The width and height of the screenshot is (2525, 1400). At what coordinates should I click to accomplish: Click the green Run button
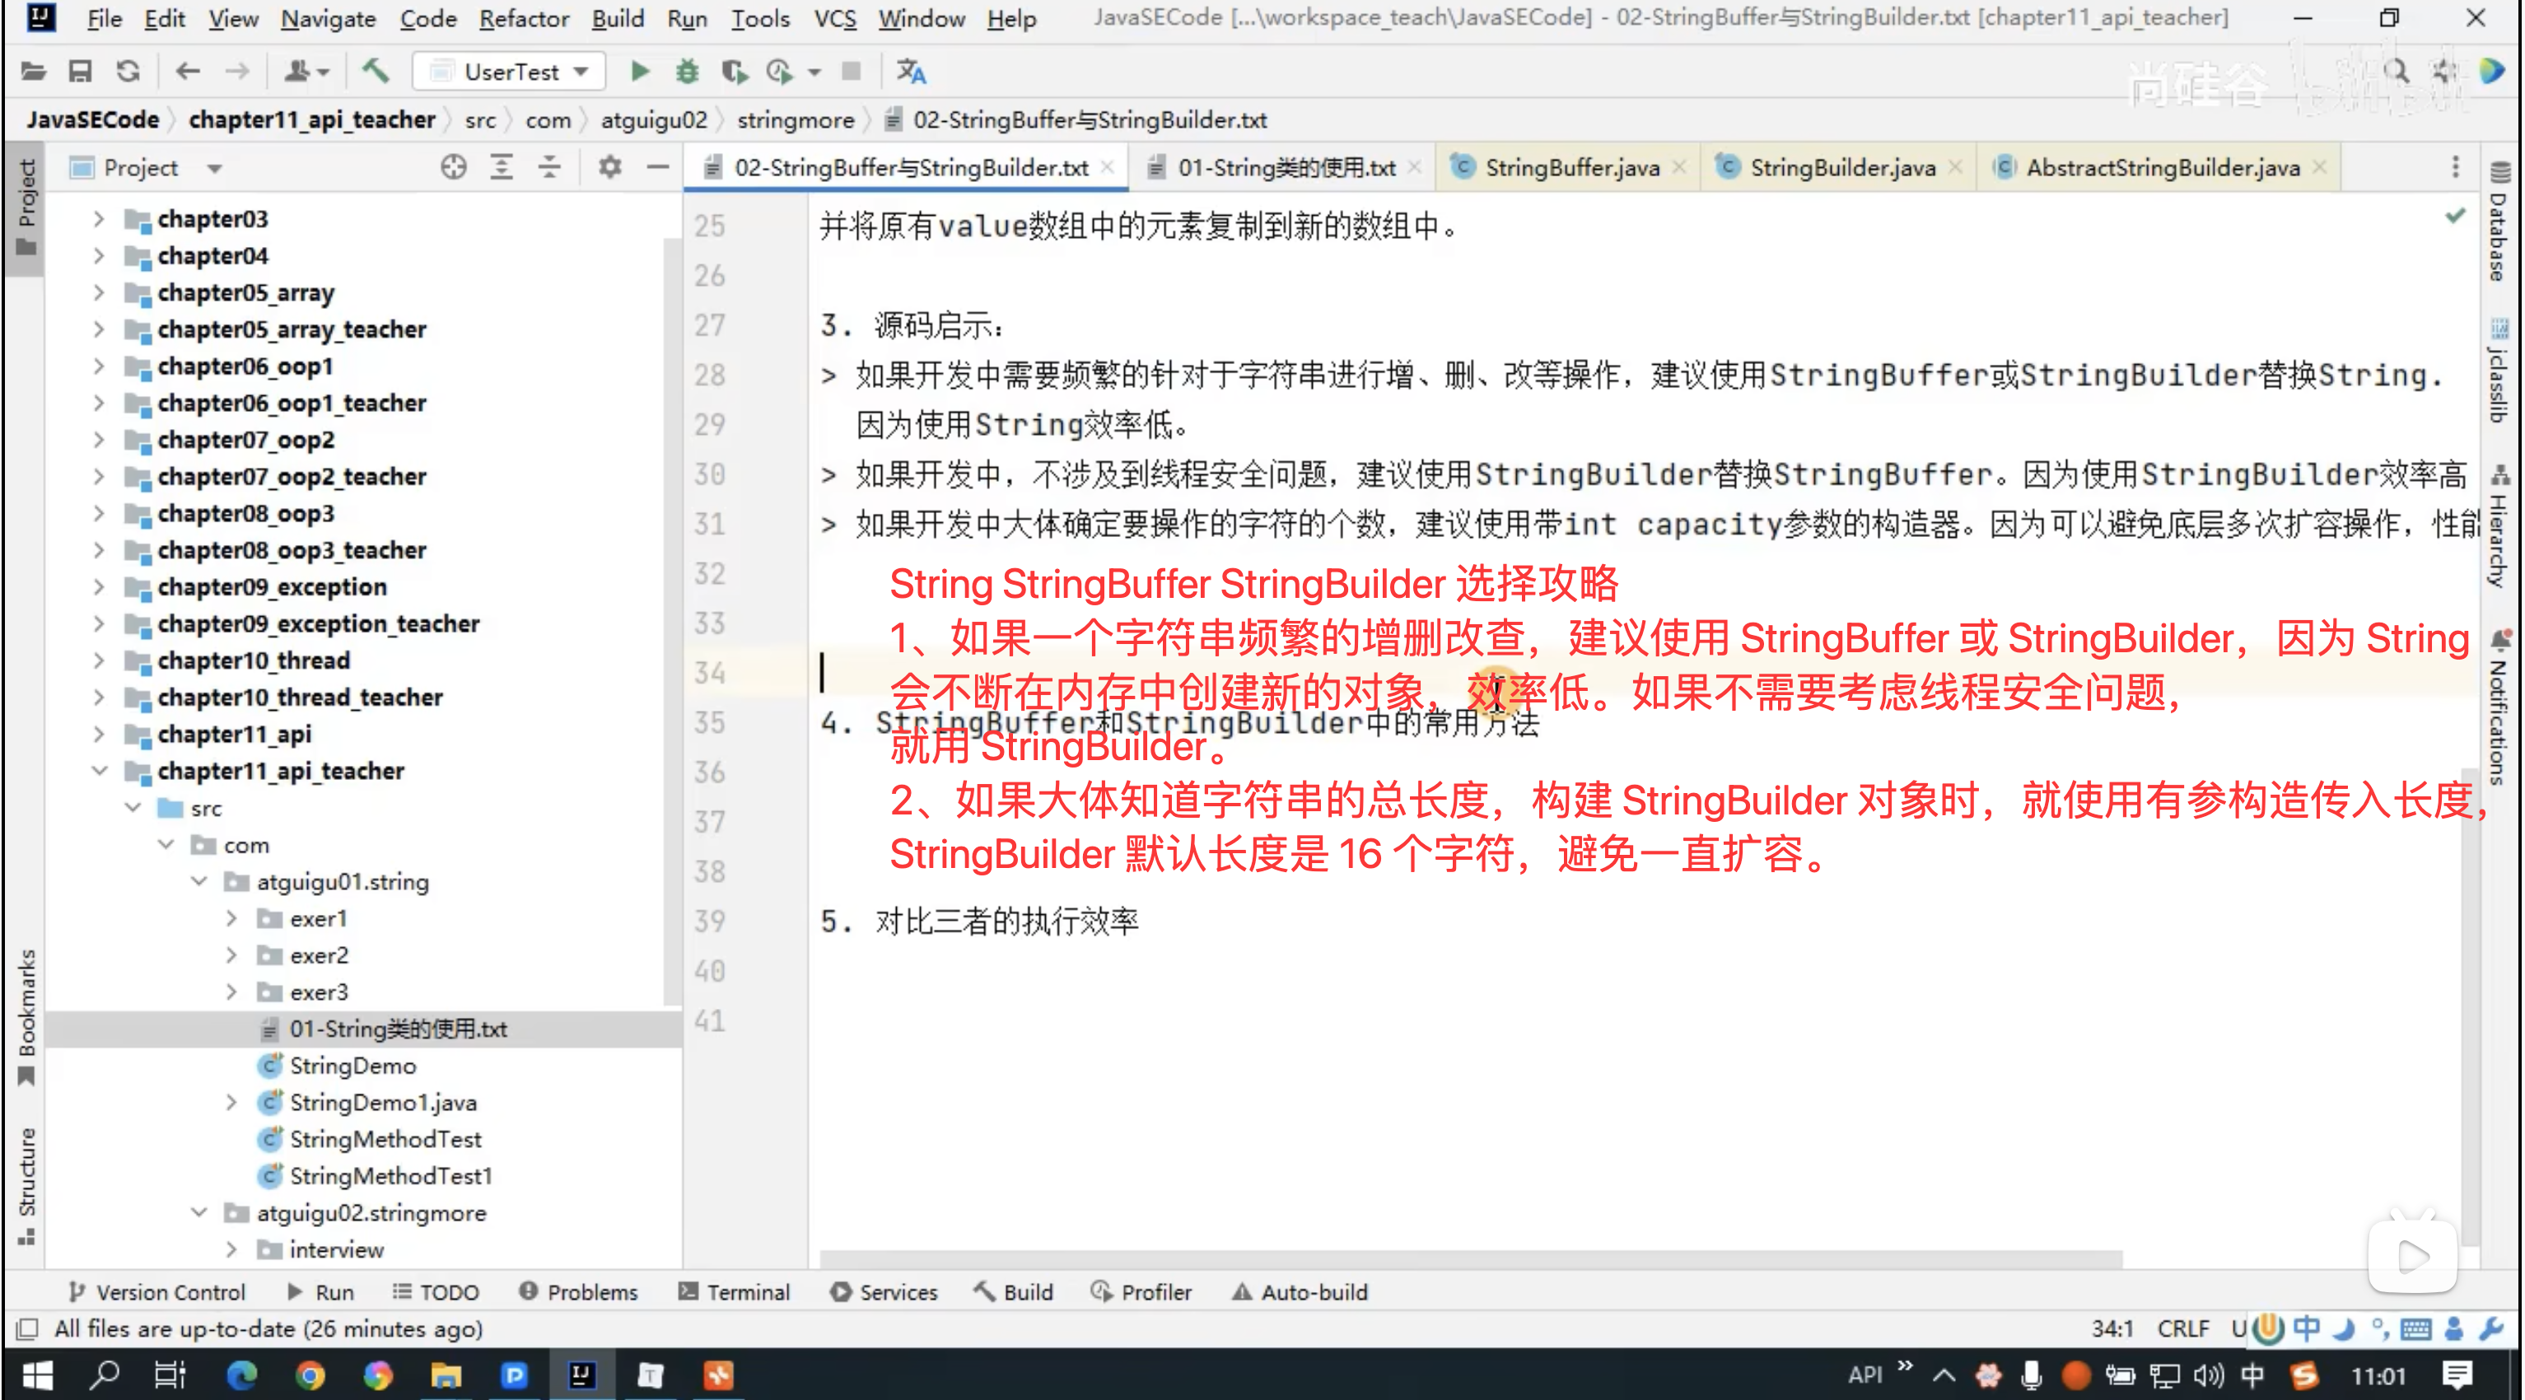pyautogui.click(x=639, y=71)
